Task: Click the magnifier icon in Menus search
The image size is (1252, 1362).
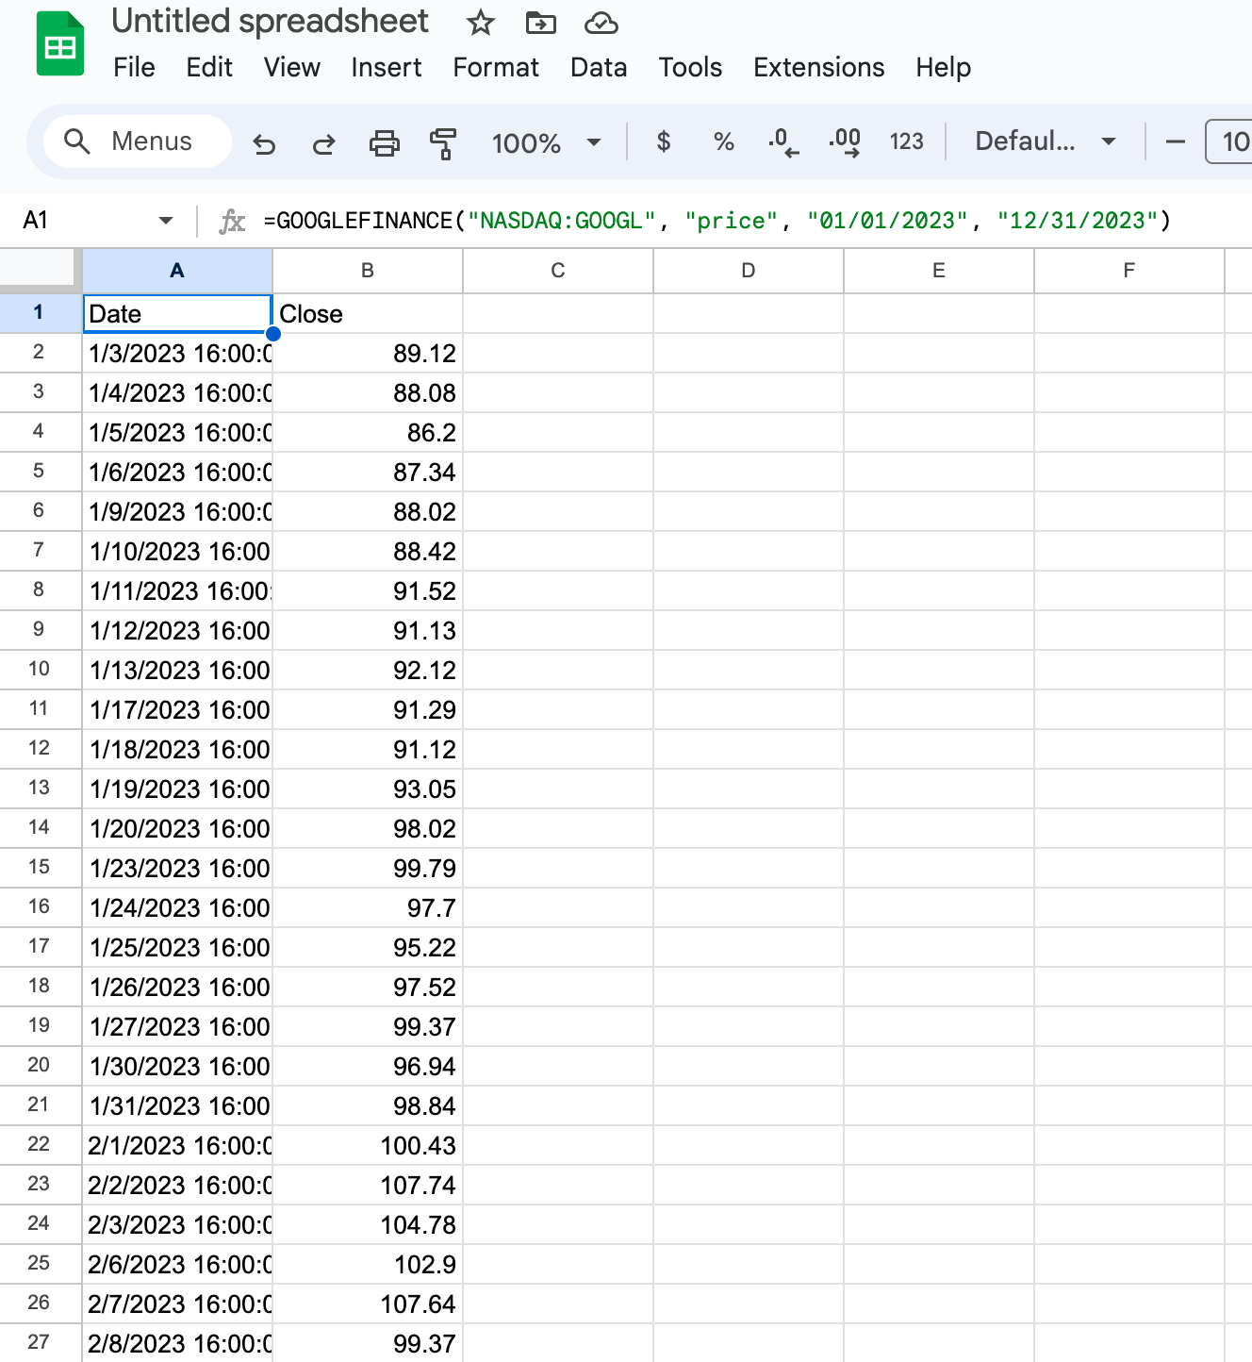Action: coord(76,141)
